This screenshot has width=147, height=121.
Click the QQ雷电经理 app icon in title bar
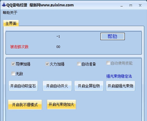tap(4, 5)
